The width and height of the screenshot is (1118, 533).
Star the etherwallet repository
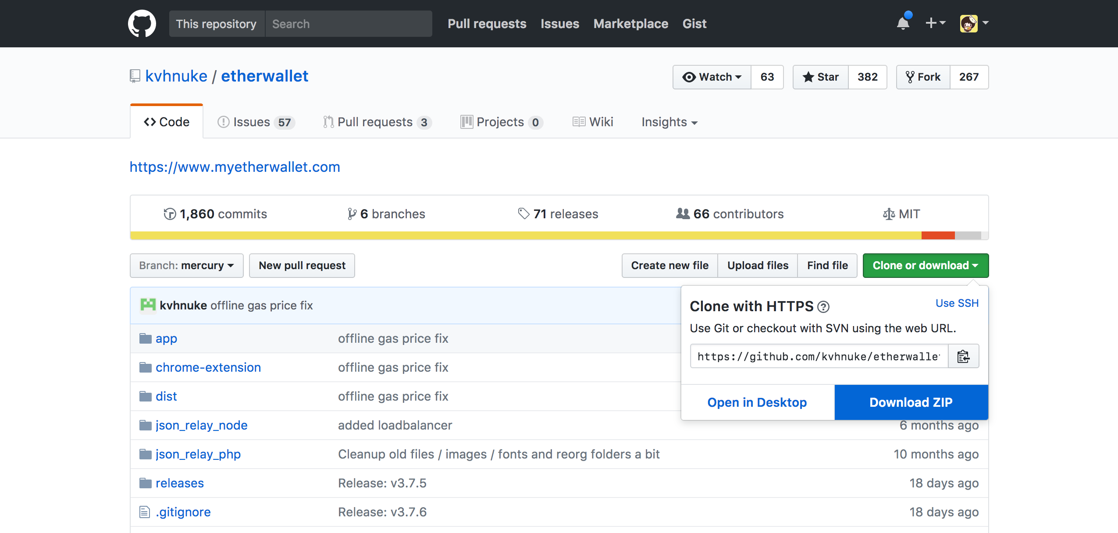(x=821, y=77)
